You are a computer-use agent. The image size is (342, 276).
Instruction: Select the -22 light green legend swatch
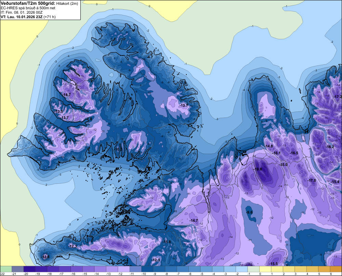click(x=6, y=269)
